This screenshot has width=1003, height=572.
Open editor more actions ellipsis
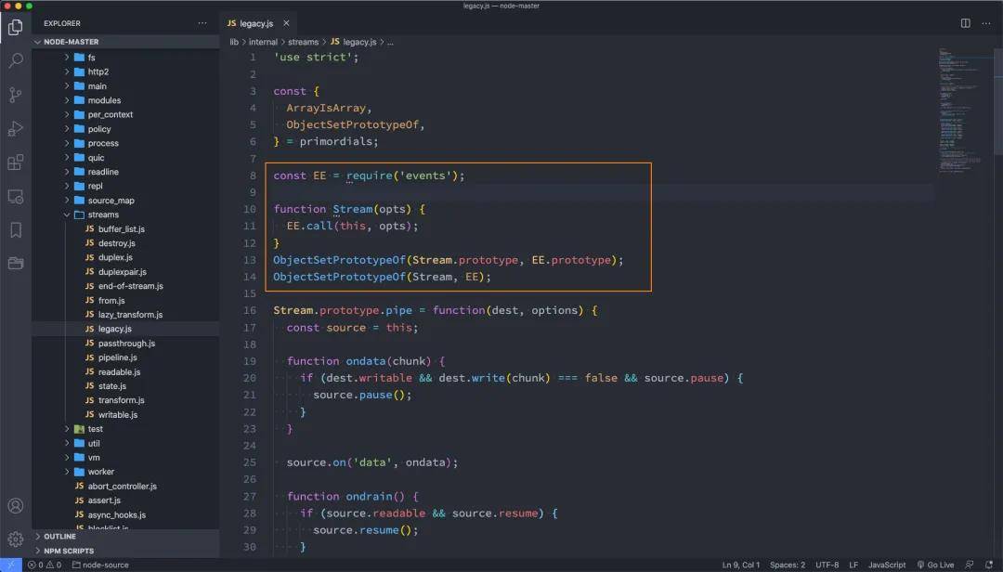click(x=985, y=23)
